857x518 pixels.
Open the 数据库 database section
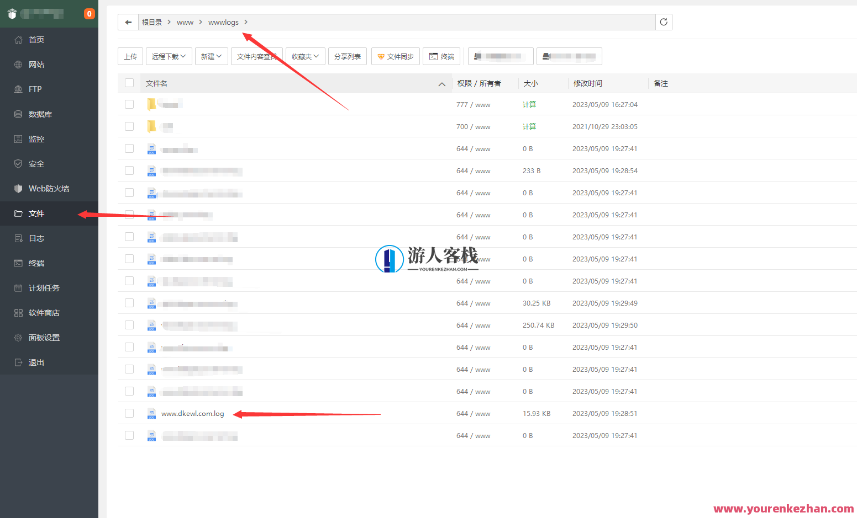click(40, 114)
